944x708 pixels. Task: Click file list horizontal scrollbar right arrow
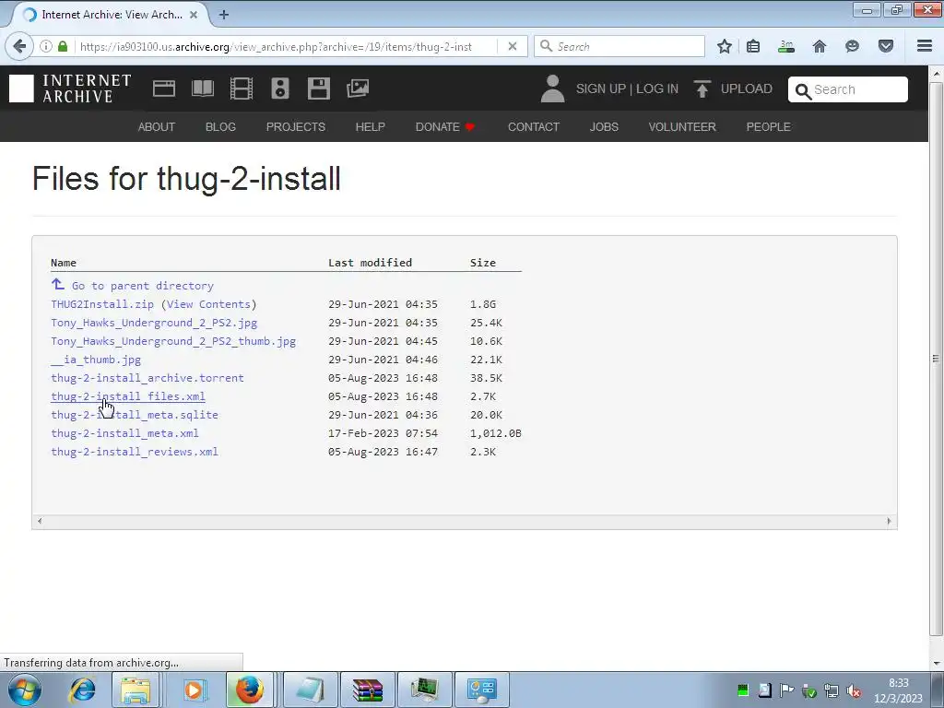pyautogui.click(x=890, y=522)
